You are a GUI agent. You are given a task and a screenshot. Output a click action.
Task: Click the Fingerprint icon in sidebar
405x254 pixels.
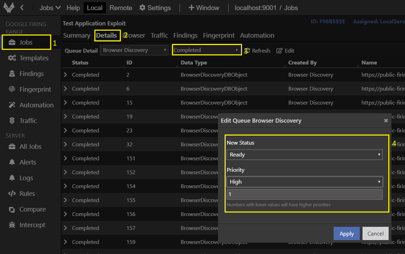point(12,90)
